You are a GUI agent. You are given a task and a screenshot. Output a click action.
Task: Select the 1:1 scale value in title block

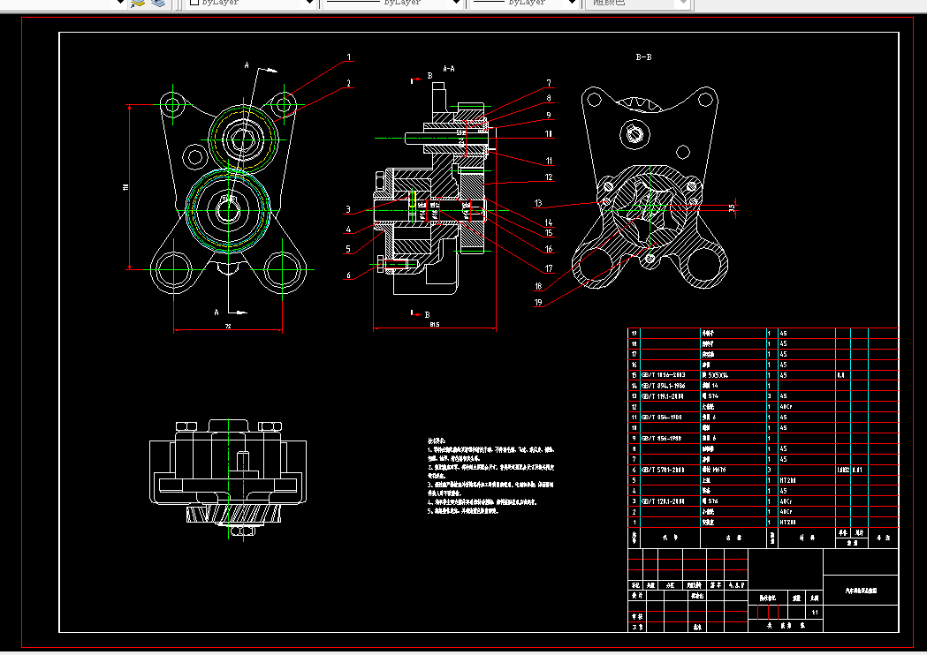[815, 613]
